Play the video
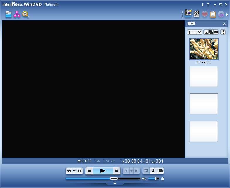The image size is (230, 188). [x=103, y=171]
